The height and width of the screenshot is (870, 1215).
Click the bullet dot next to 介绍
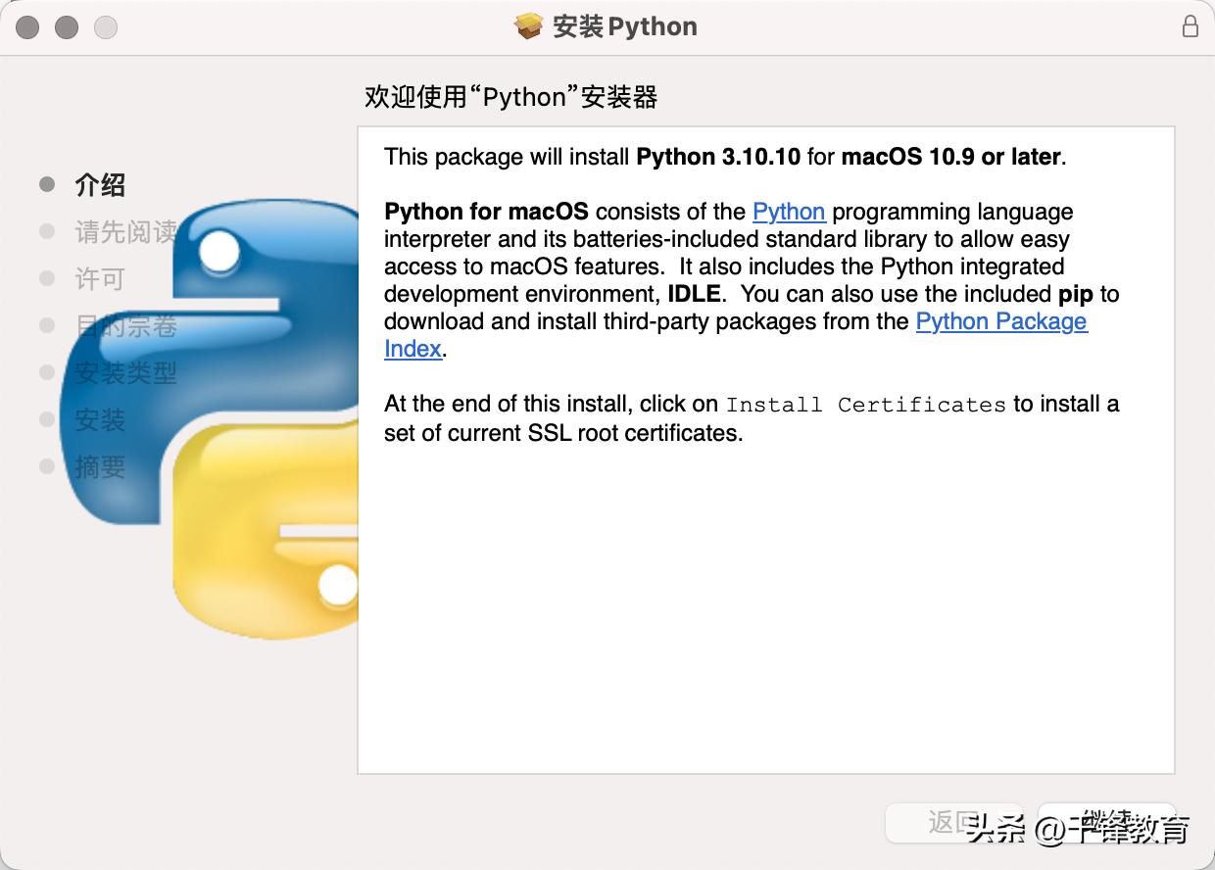point(46,184)
